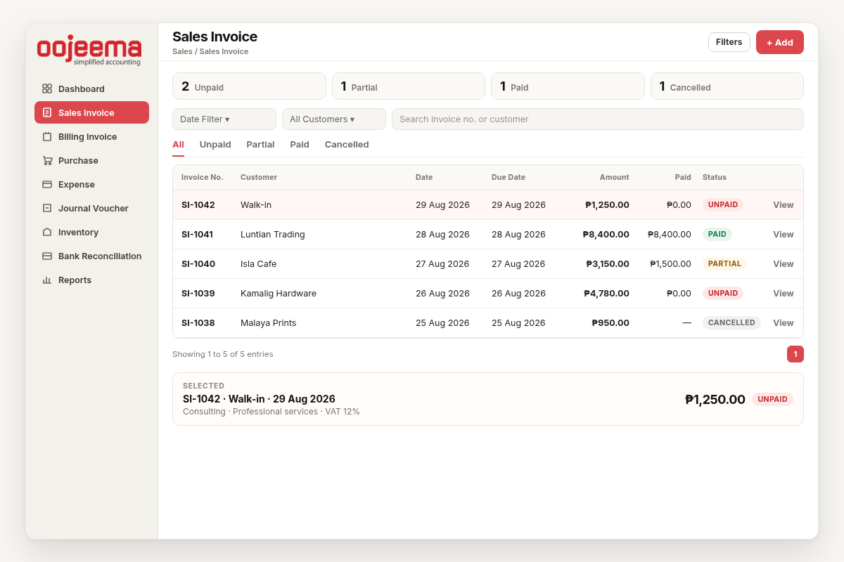Click UNPAID badge in selected invoice panel
The width and height of the screenshot is (844, 562).
(x=772, y=399)
